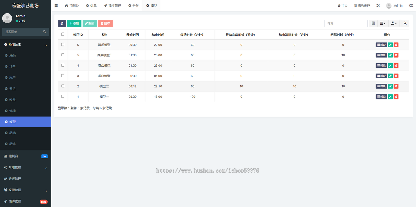Check the row checkbox for model ID 6
Screen dimensions: 416x207
(x=63, y=45)
